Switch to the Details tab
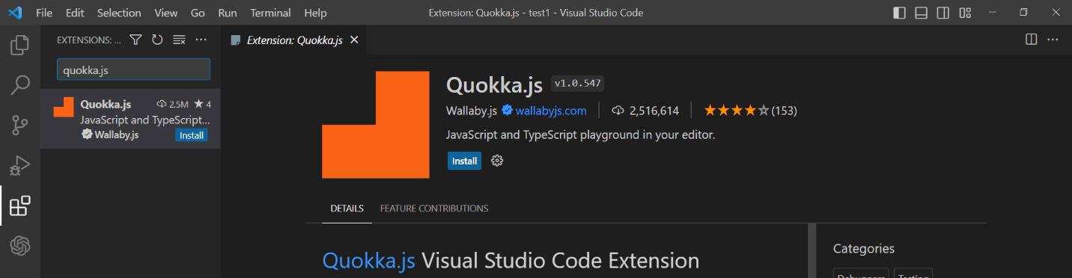Image resolution: width=1072 pixels, height=278 pixels. [347, 208]
